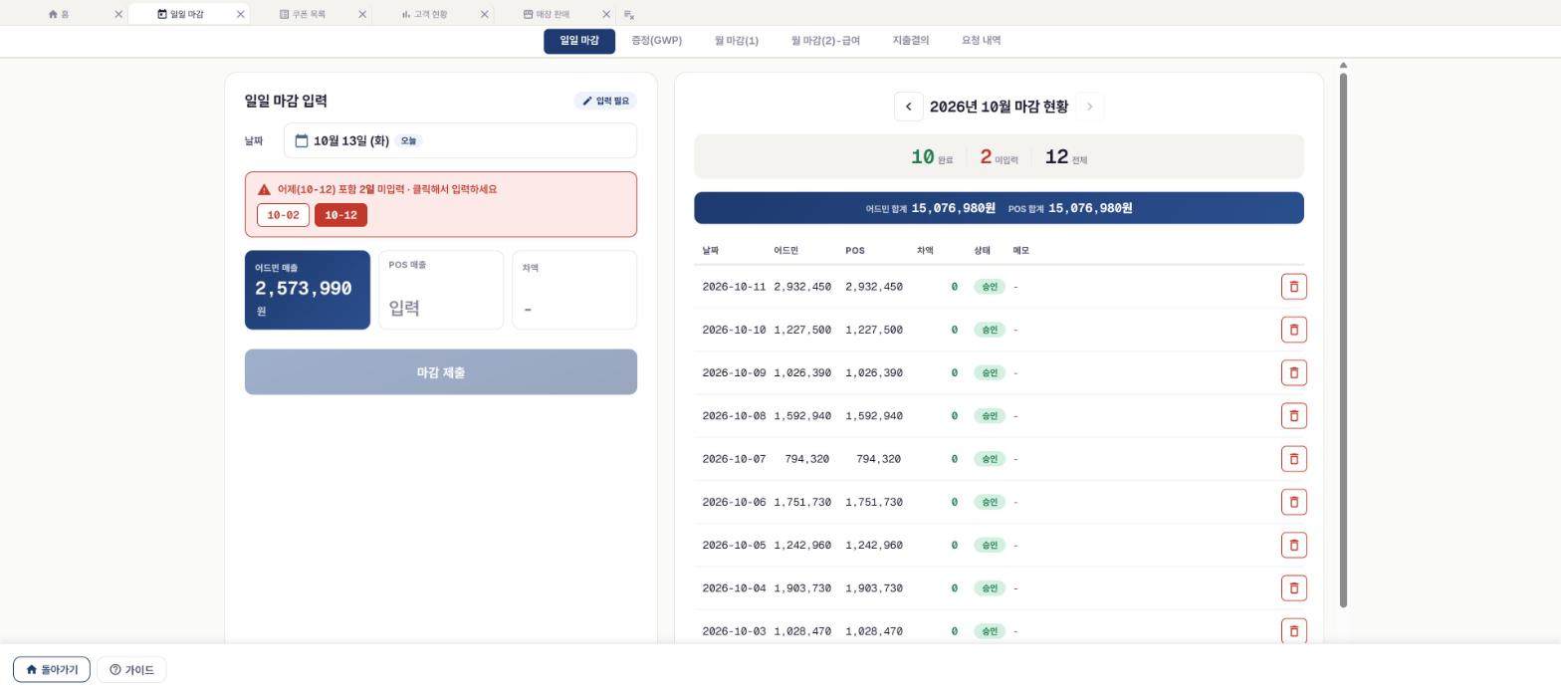The image size is (1561, 695).
Task: Select the missing date 10-02 chip
Action: coord(283,215)
